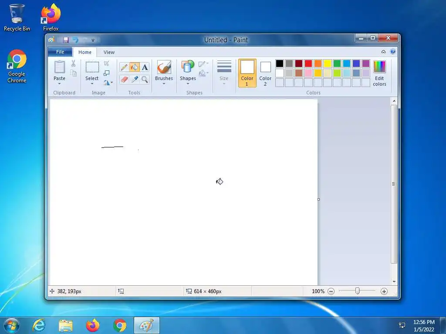Select the Magnifier tool

point(145,79)
